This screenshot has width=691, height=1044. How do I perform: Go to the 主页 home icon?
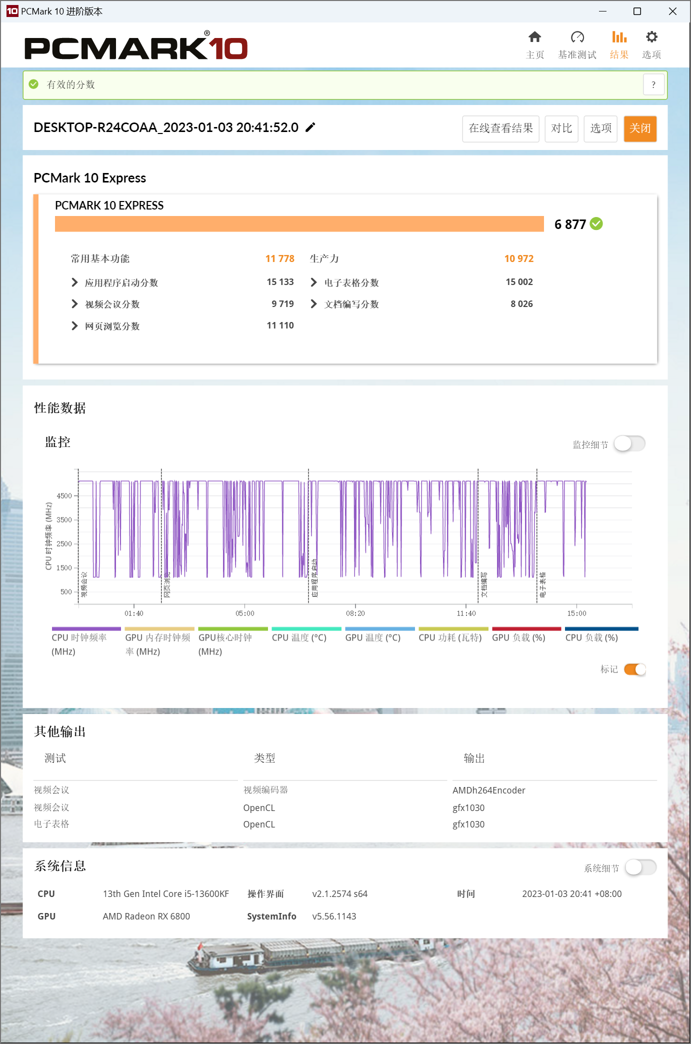[x=534, y=37]
